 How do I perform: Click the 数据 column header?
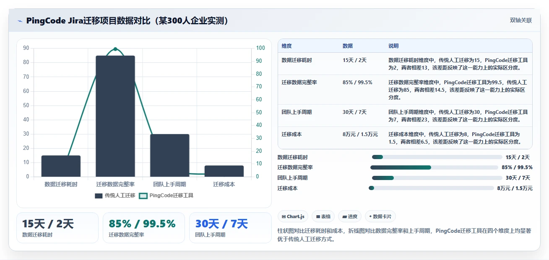point(348,46)
